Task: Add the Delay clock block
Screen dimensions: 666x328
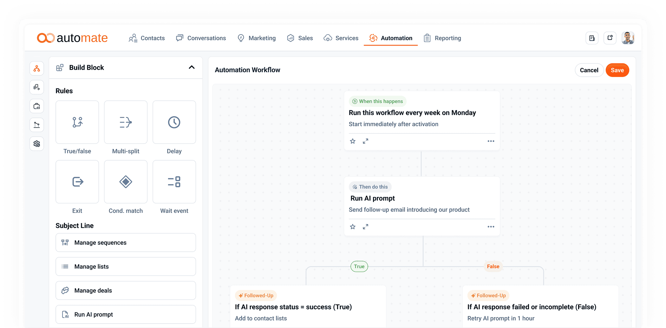Action: [174, 122]
